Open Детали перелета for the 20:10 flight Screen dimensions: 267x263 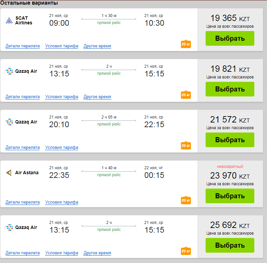[23, 148]
